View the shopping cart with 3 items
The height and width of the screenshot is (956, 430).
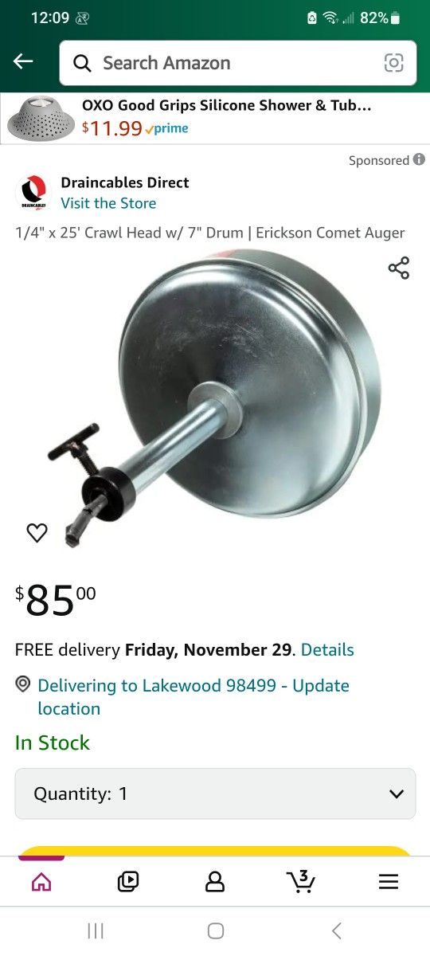[301, 881]
